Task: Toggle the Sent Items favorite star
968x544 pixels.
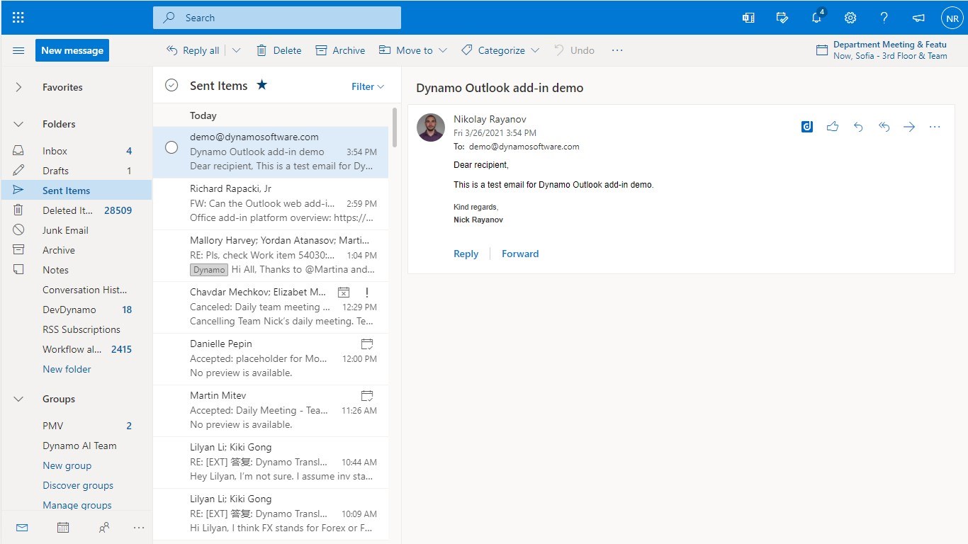Action: click(262, 85)
